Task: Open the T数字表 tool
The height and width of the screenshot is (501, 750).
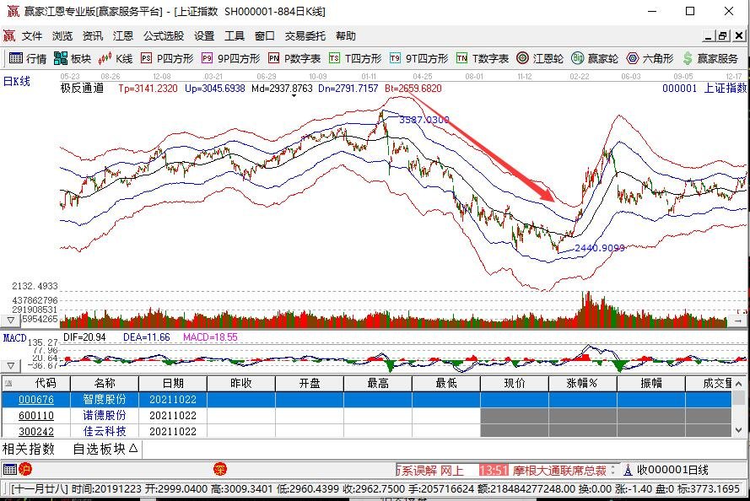Action: click(x=483, y=58)
